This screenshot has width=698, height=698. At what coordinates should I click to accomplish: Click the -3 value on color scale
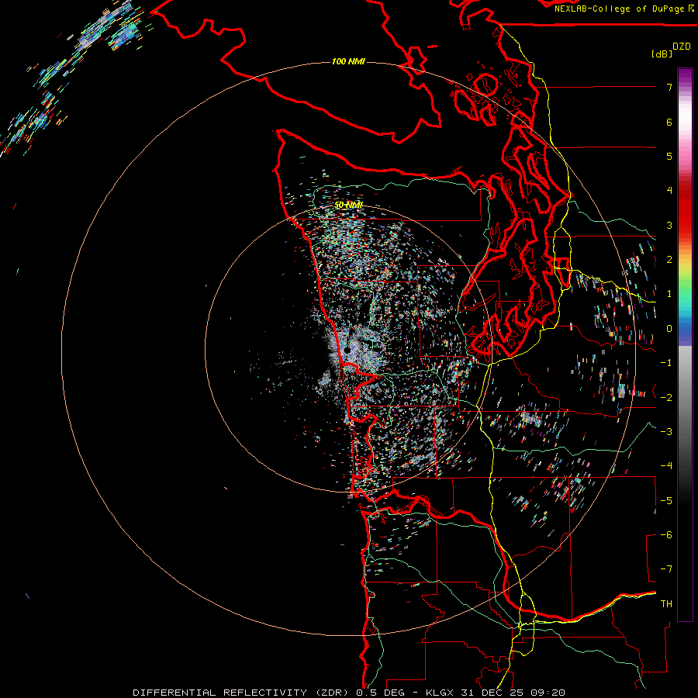(x=666, y=432)
